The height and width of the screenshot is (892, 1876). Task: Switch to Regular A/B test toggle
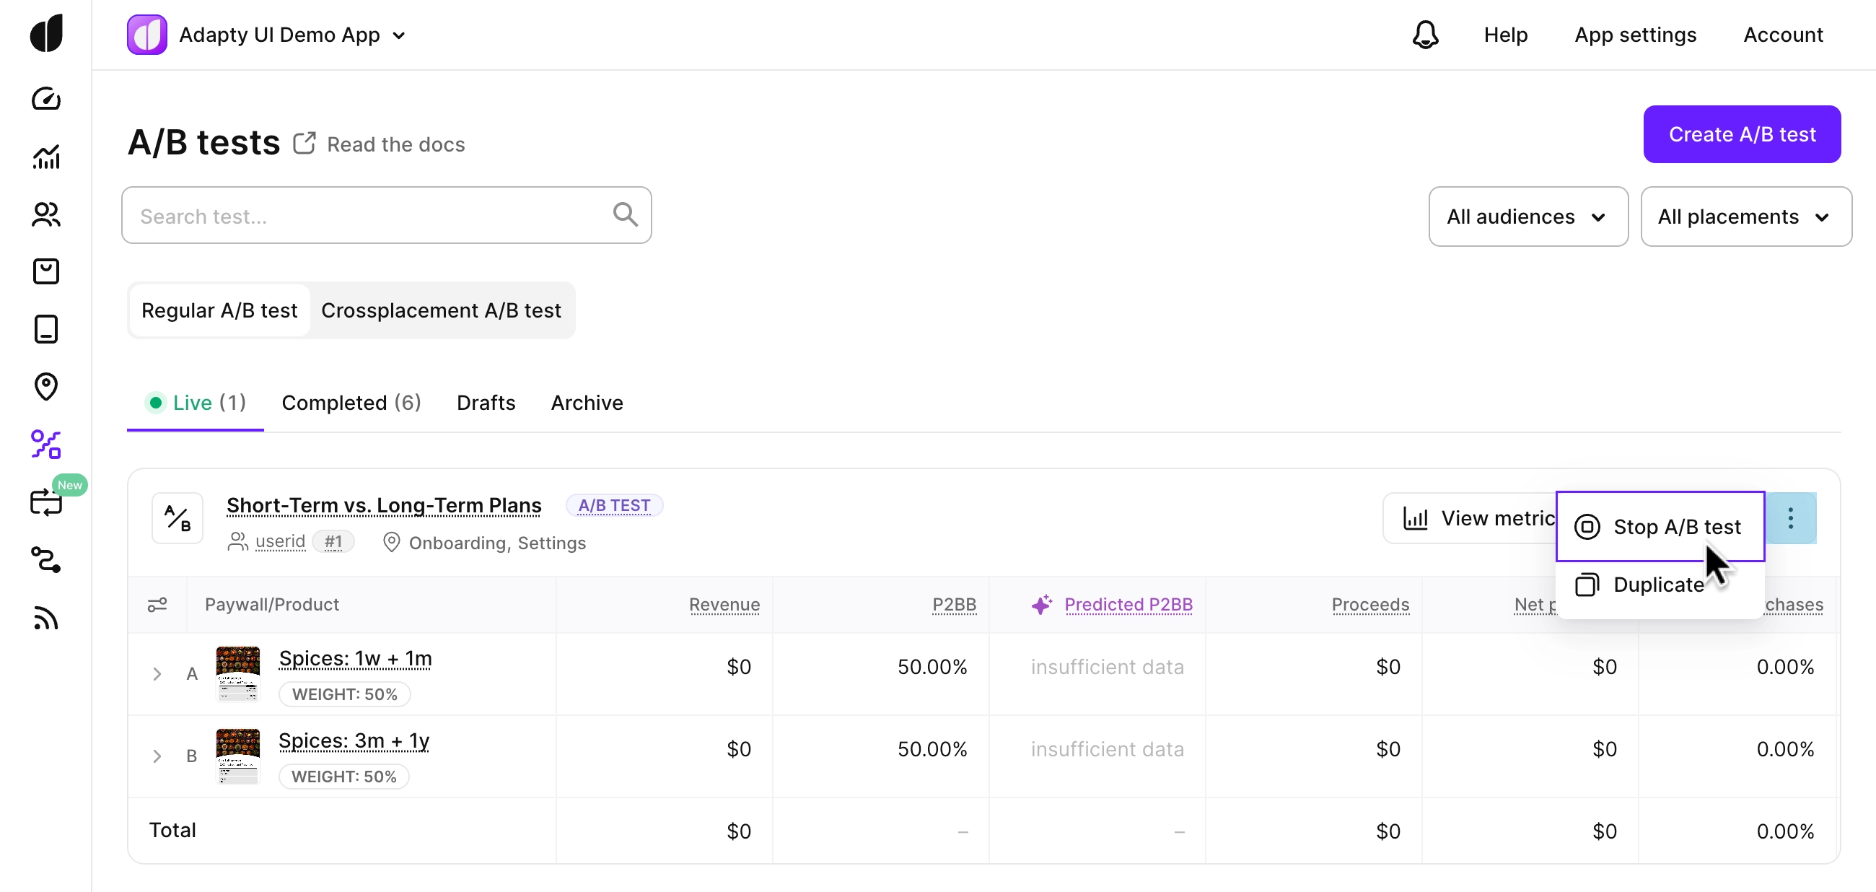click(x=219, y=310)
